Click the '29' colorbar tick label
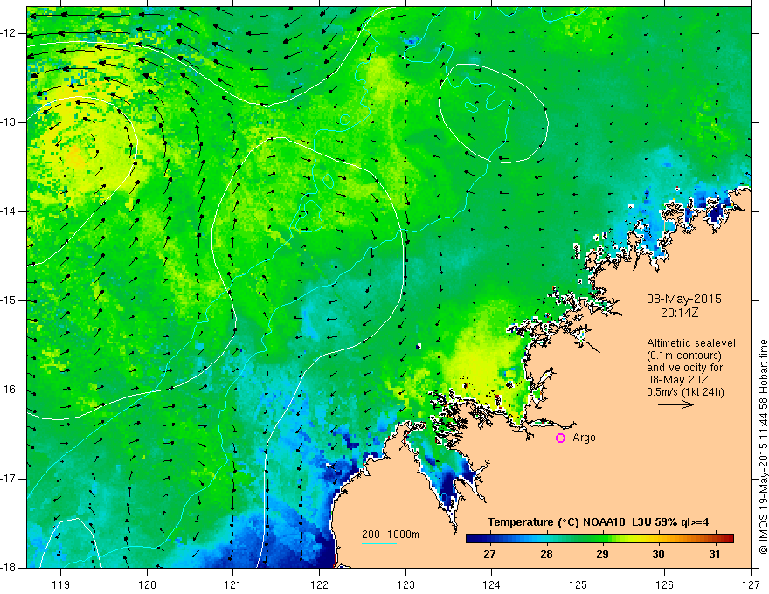The image size is (769, 594). click(602, 555)
